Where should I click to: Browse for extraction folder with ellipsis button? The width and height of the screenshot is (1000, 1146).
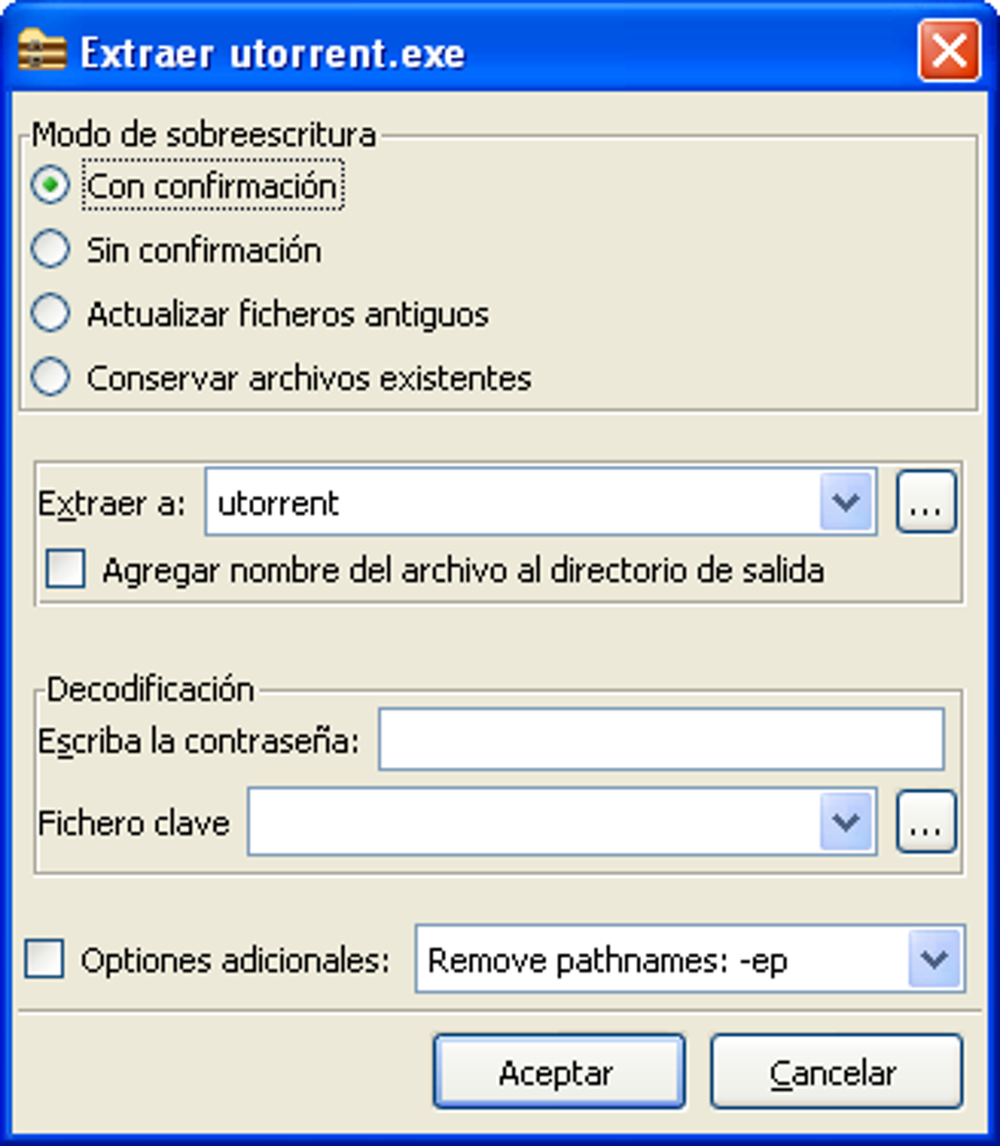click(926, 501)
